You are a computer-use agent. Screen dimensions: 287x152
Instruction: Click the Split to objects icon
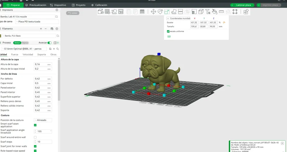coord(129,12)
